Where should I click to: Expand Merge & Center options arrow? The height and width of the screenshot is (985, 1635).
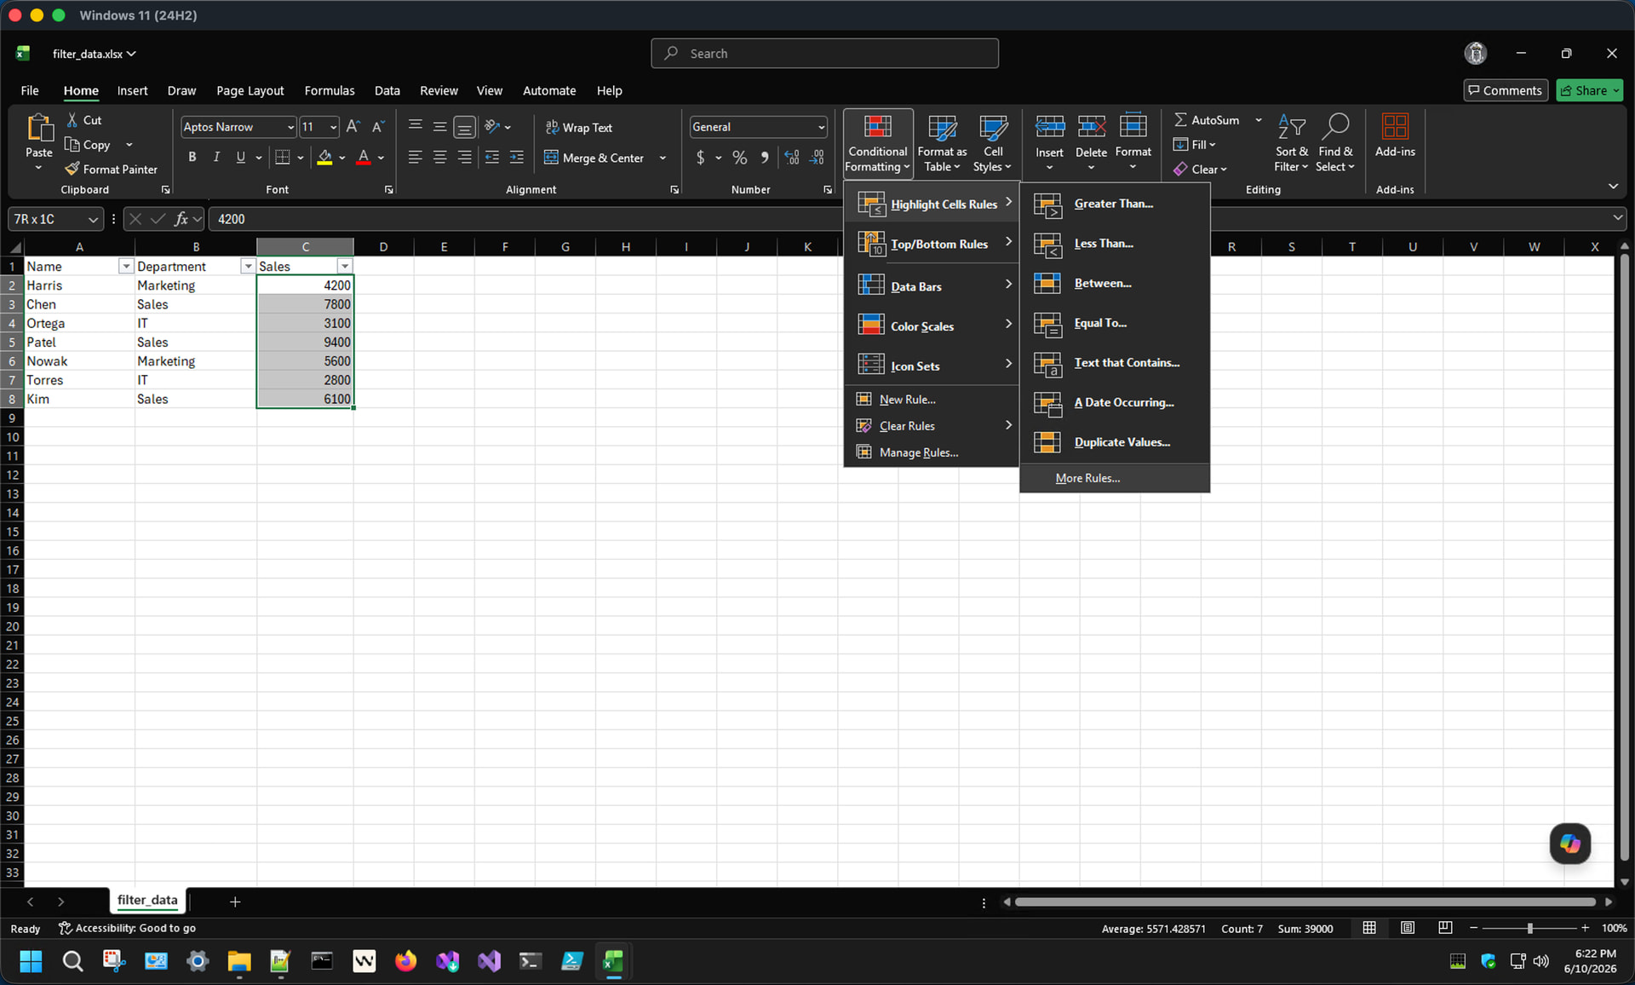click(x=663, y=158)
